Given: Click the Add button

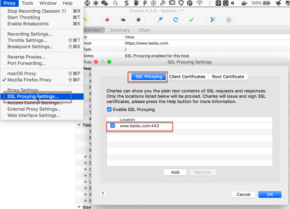Looking at the screenshot, I should [175, 172].
